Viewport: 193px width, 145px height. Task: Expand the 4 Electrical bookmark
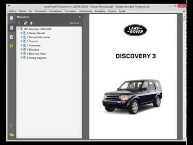point(21,50)
